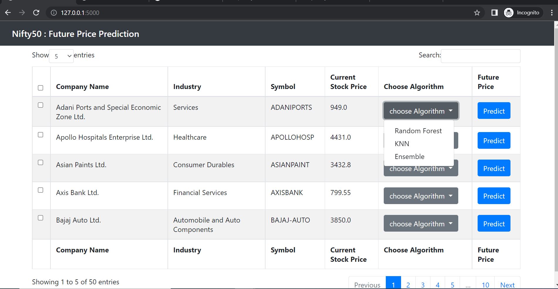Image resolution: width=558 pixels, height=289 pixels.
Task: Open the side panel icon
Action: tap(495, 13)
